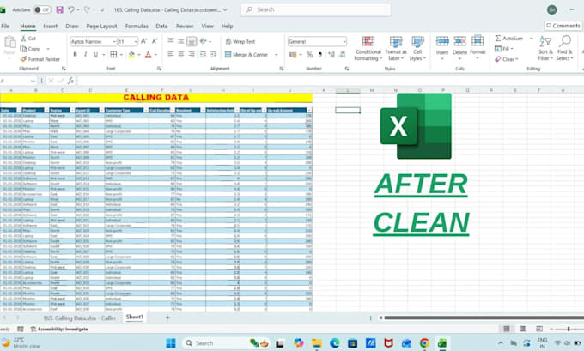Switch to the Page Layout tab
Viewport: 584px width, 351px height.
[x=101, y=26]
